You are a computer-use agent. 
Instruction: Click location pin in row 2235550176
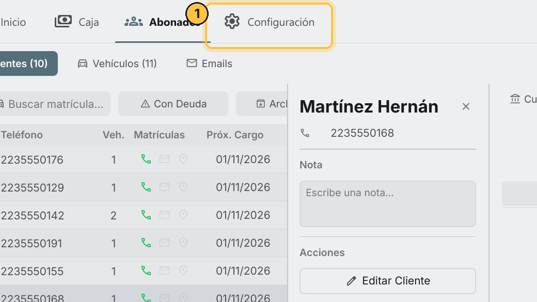point(183,159)
